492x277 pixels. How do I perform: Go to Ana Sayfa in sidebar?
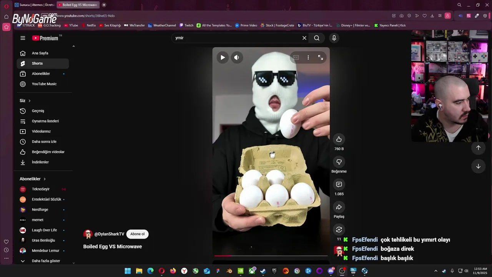(x=43, y=53)
